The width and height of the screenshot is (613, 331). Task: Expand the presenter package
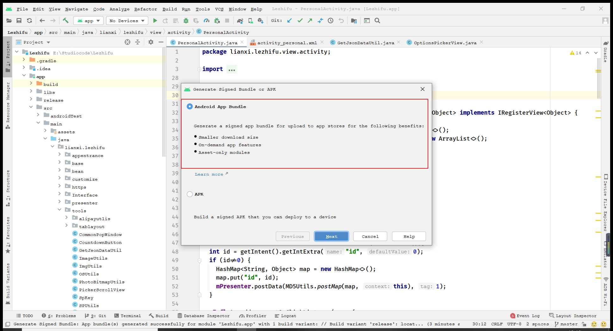(59, 202)
